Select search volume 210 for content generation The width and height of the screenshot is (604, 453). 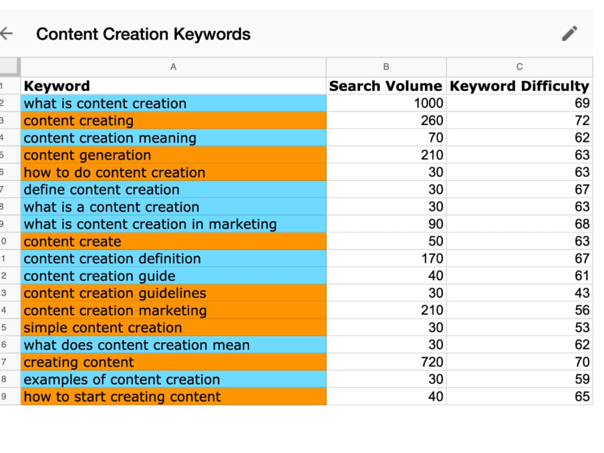tap(387, 155)
